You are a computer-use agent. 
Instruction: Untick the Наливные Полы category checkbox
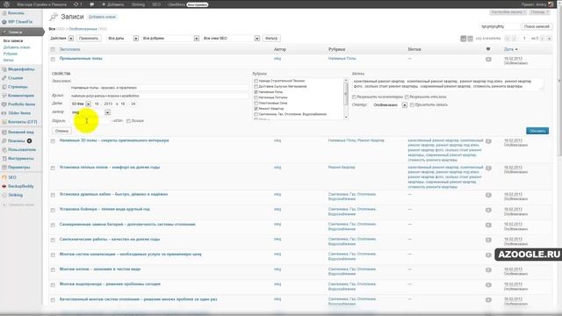coord(256,92)
